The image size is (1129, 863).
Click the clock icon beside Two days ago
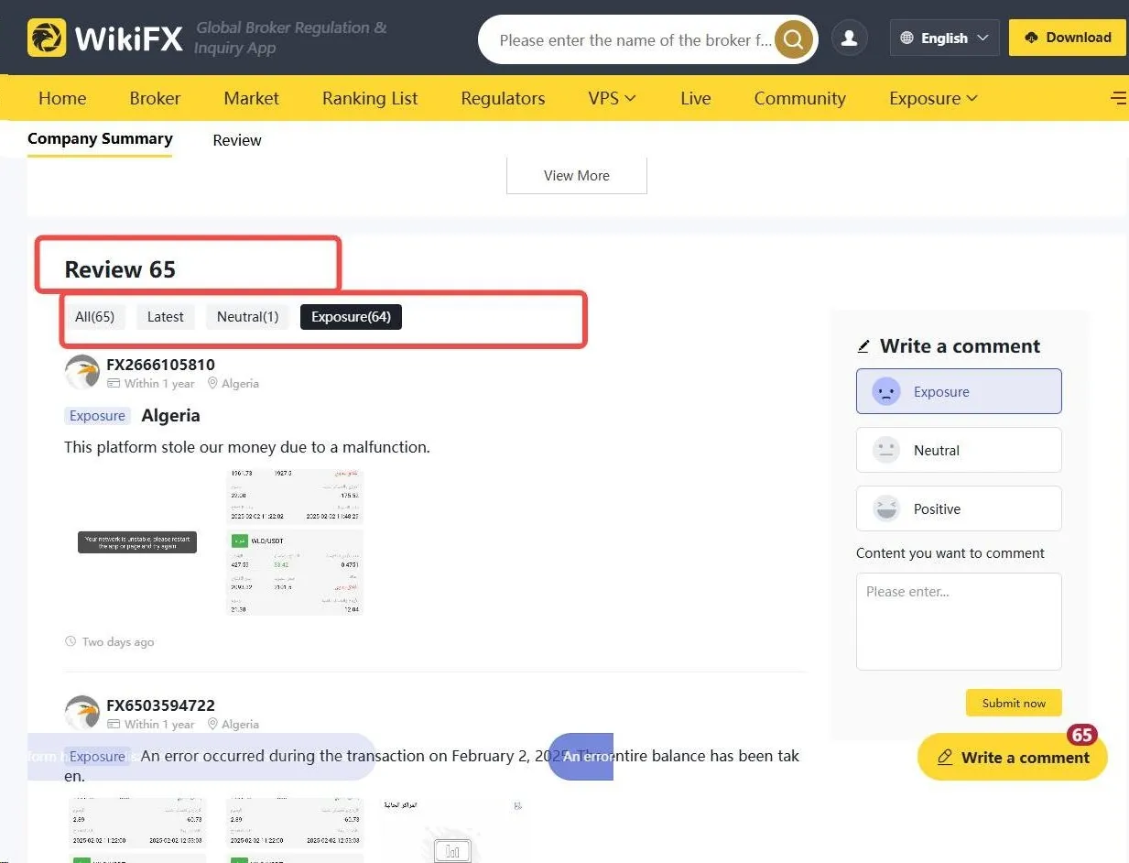[71, 642]
